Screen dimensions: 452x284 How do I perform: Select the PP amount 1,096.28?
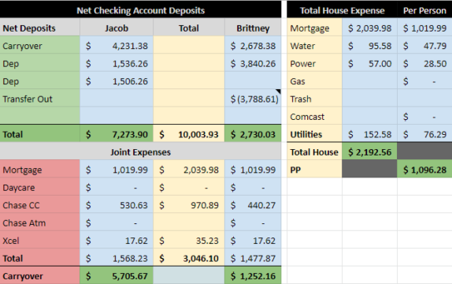(424, 169)
